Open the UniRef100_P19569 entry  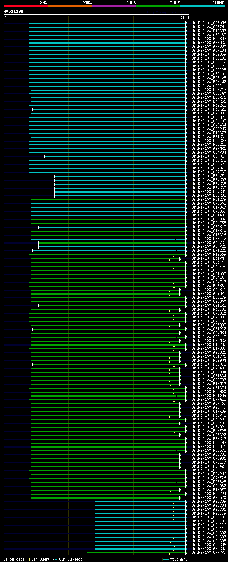point(209,254)
